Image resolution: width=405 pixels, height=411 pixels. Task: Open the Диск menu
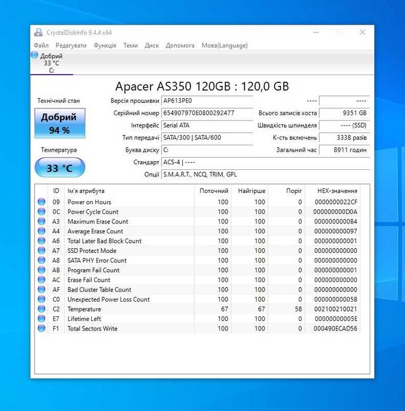pos(152,45)
